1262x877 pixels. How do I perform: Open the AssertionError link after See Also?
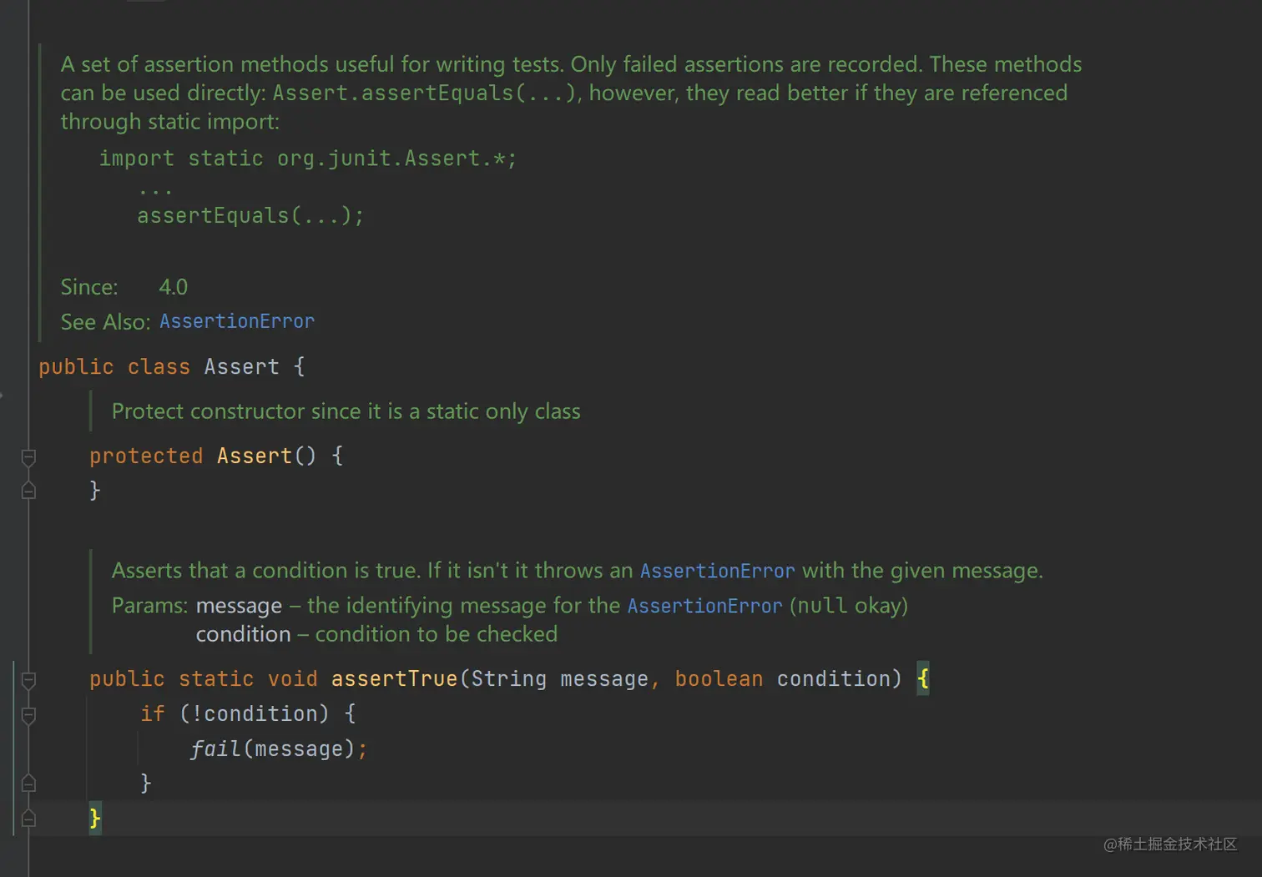[x=237, y=321]
